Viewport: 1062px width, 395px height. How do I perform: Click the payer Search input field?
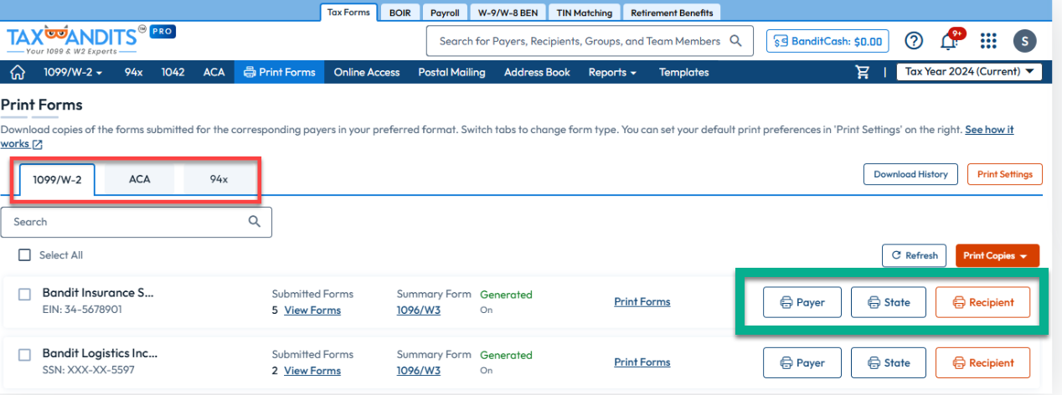click(130, 222)
